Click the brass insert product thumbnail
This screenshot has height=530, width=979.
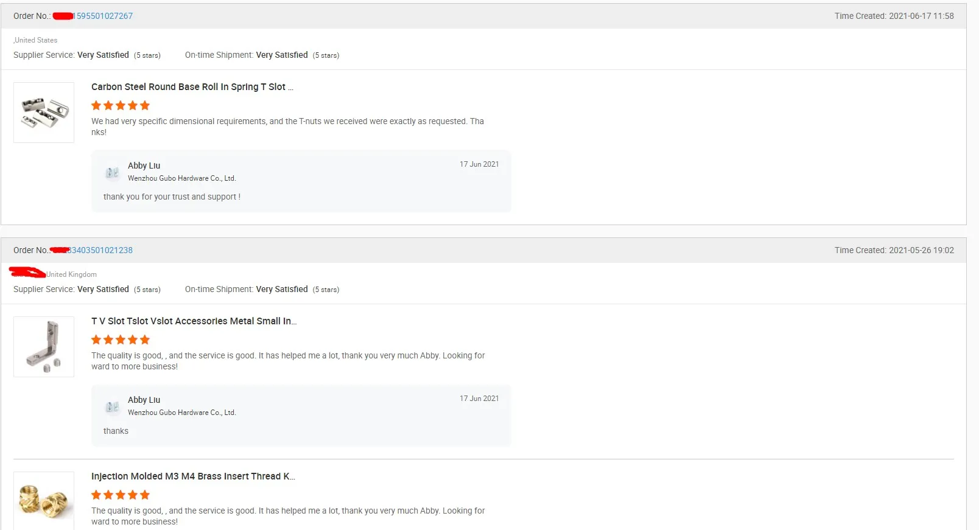click(x=44, y=501)
